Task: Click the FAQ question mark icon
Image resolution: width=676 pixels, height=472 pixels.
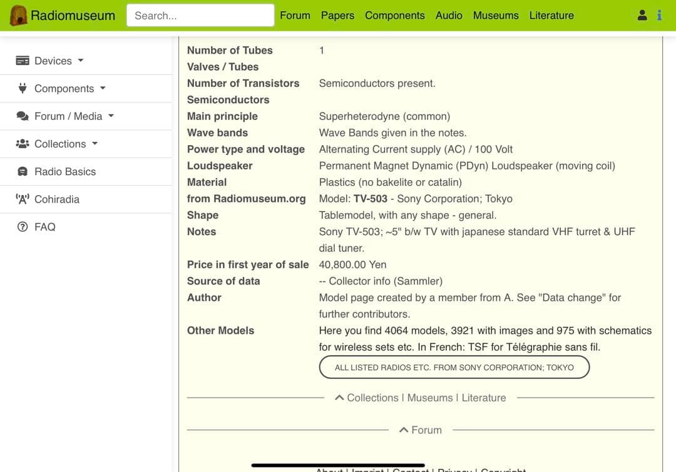Action: (23, 227)
